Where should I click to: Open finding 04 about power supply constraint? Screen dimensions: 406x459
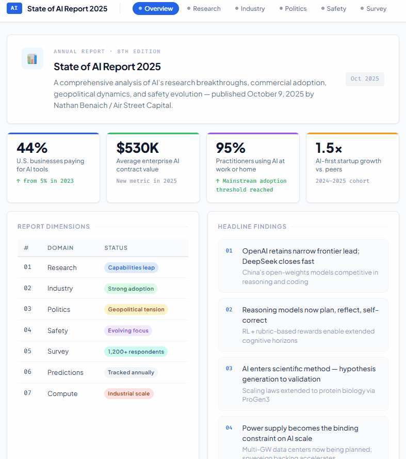point(303,438)
